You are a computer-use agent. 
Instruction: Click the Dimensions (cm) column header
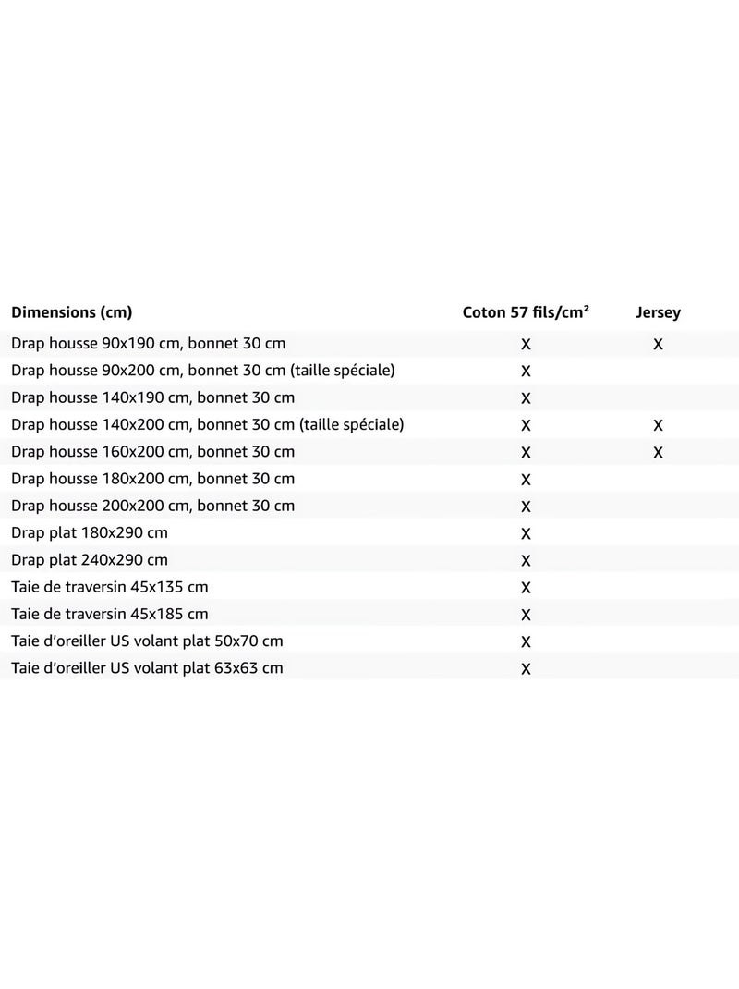pos(71,312)
